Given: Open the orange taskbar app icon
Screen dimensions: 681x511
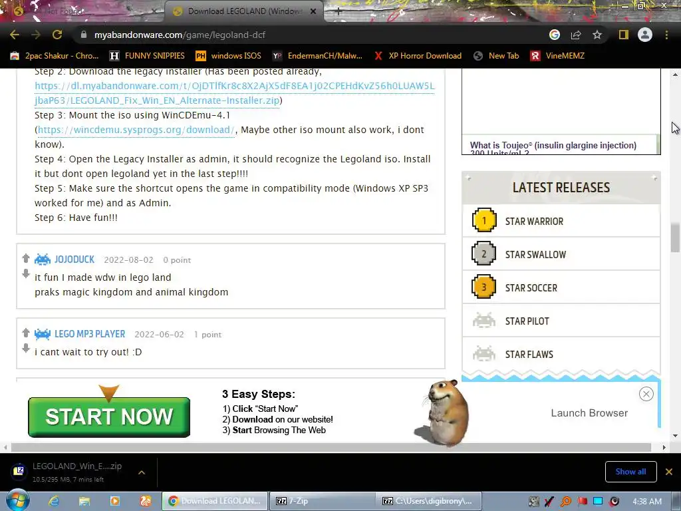Looking at the screenshot, I should (146, 501).
